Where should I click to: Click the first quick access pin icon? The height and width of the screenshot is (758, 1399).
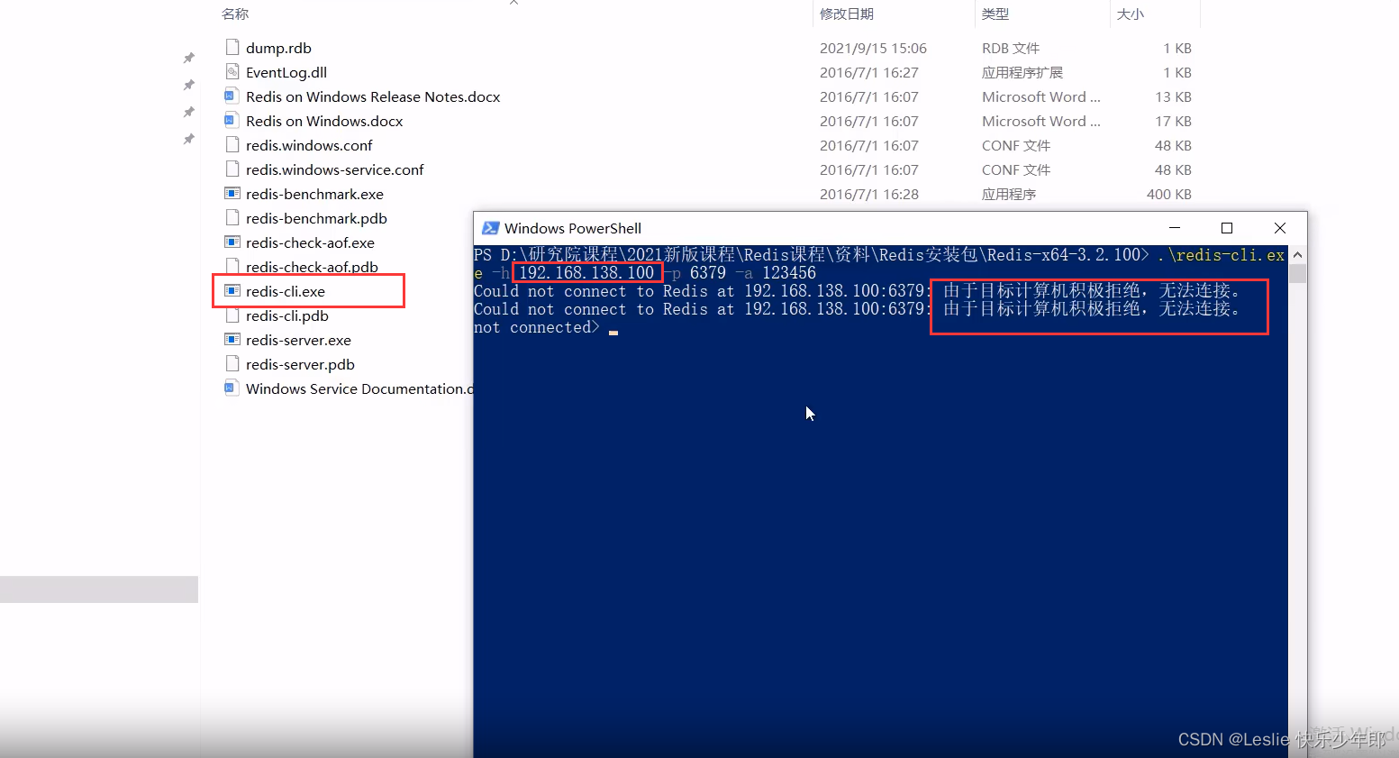pyautogui.click(x=188, y=58)
